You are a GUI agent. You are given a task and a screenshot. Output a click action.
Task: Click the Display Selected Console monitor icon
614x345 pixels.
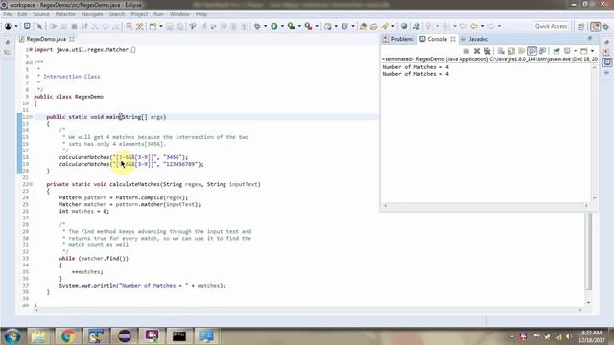click(567, 51)
